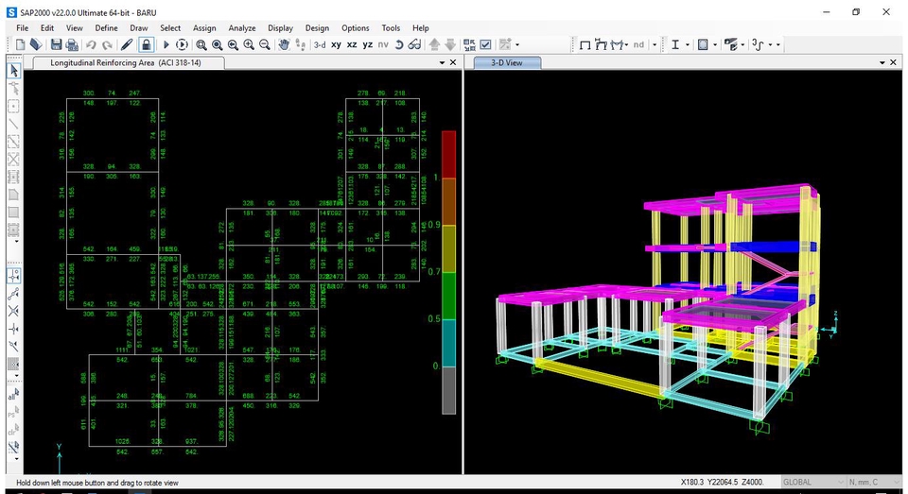Move down in list with down arrow
908x494 pixels.
(450, 44)
